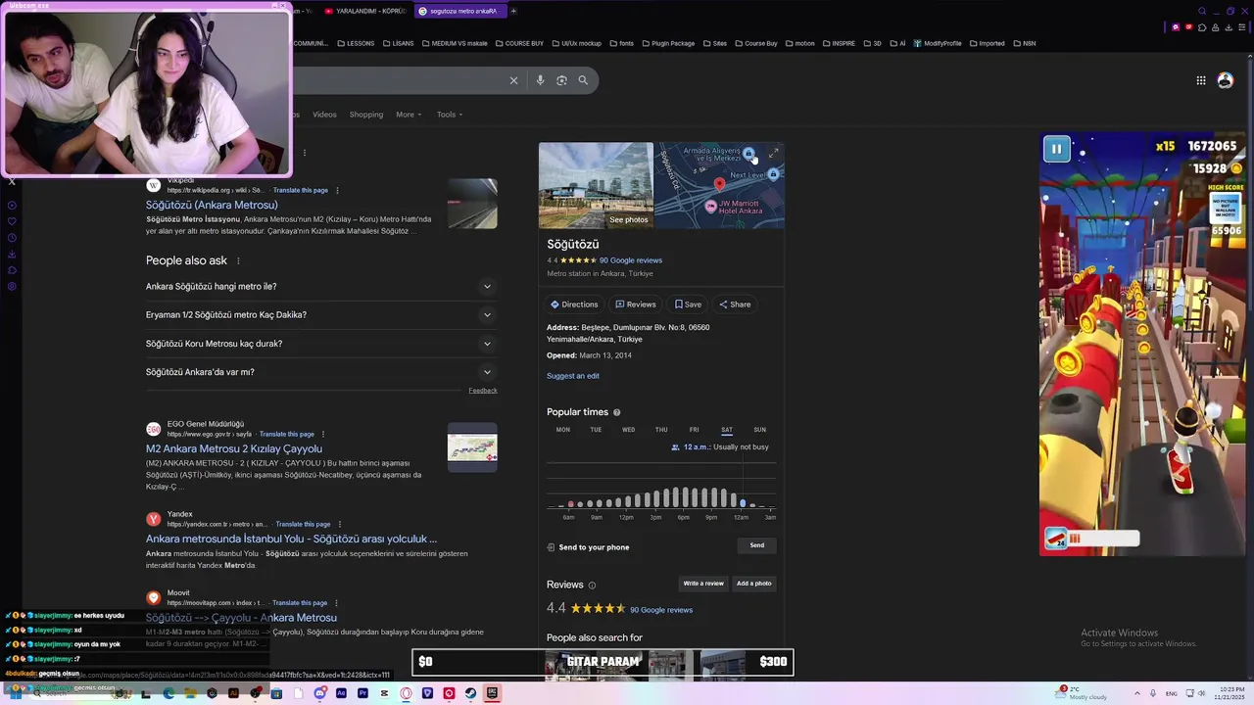Open the Google apps grid
Viewport: 1254px width, 705px height.
pos(1201,80)
